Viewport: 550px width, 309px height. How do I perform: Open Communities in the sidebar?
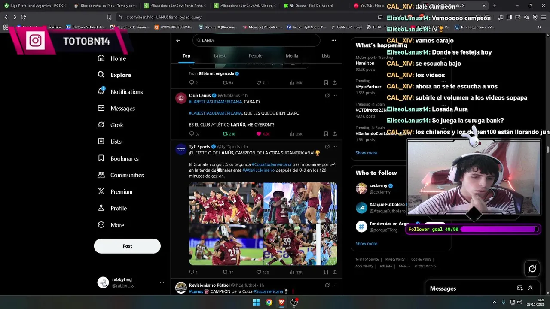click(121, 175)
